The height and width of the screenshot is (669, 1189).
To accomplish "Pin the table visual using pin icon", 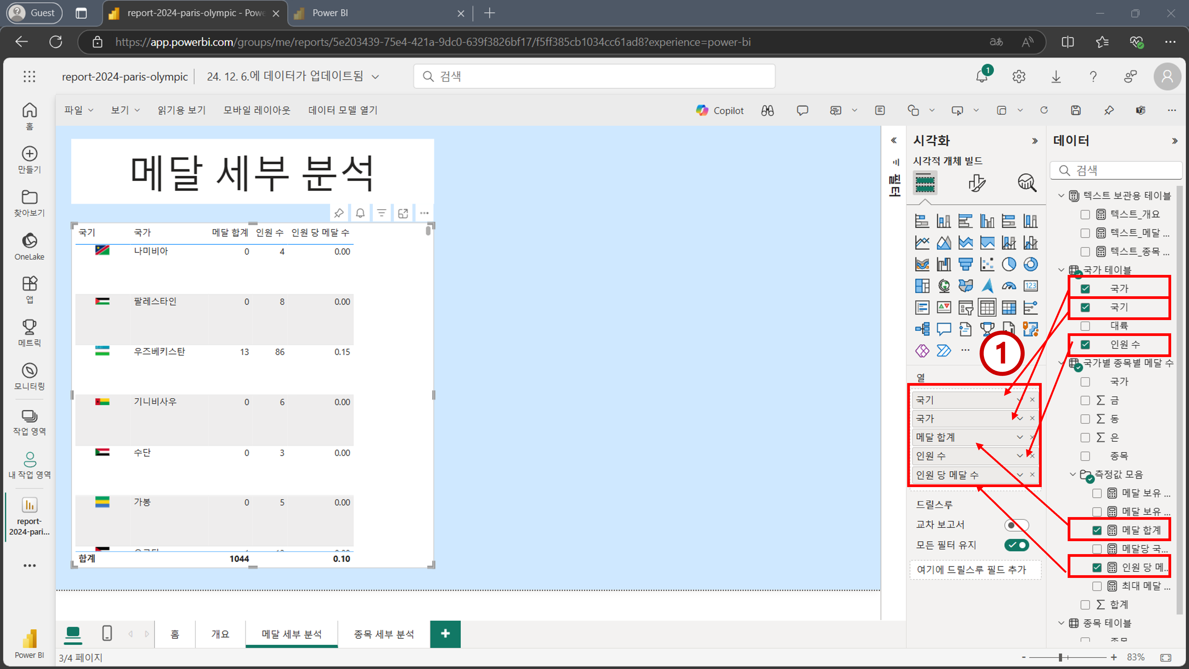I will (339, 213).
